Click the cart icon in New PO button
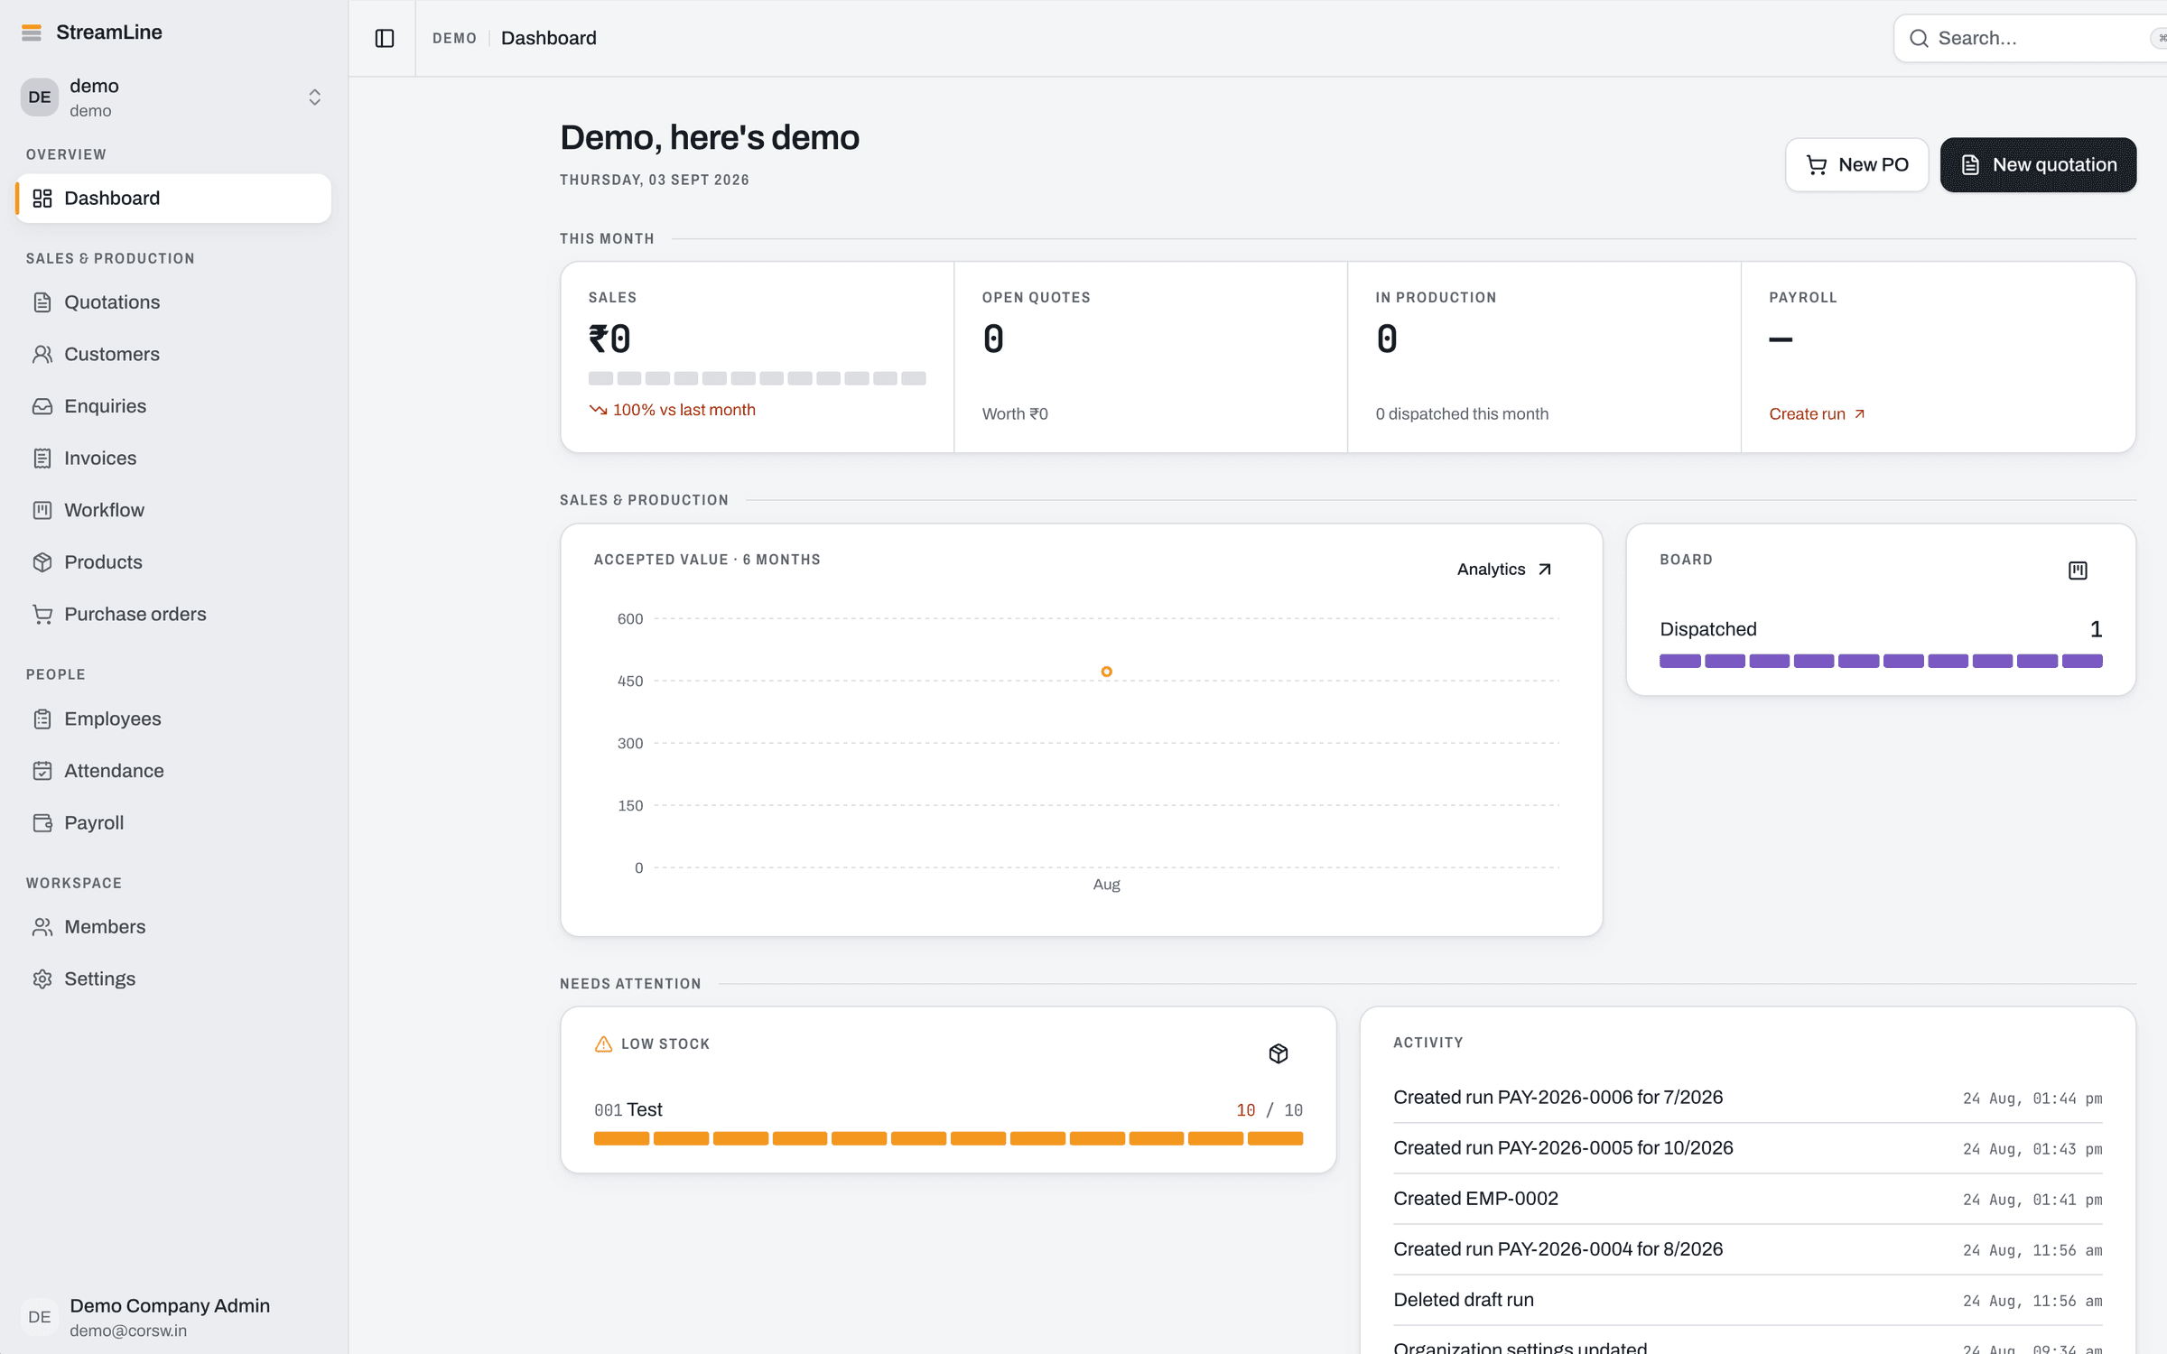 (x=1817, y=165)
